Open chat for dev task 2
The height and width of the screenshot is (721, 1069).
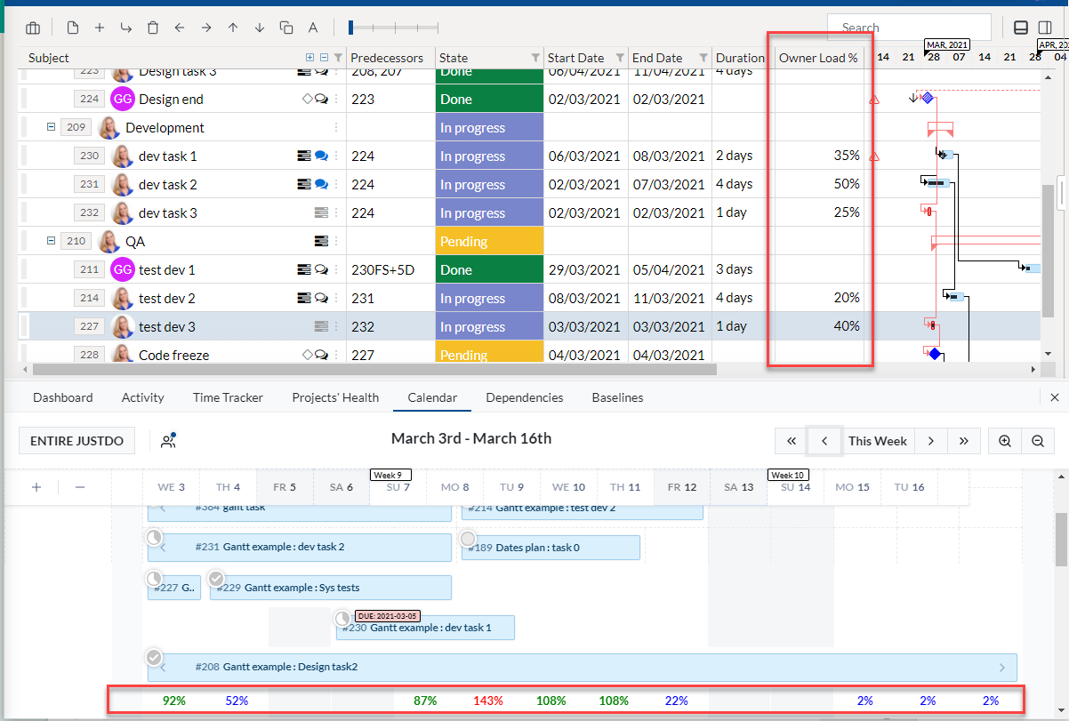(x=321, y=184)
